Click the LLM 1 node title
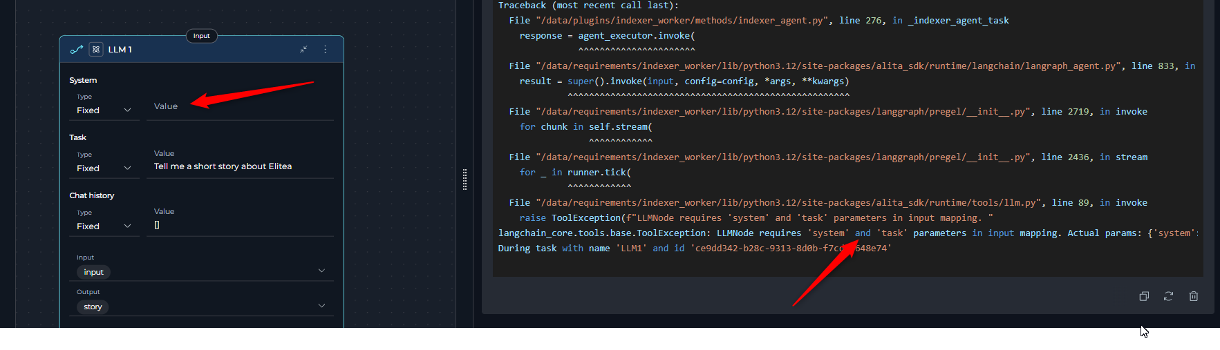 click(120, 50)
